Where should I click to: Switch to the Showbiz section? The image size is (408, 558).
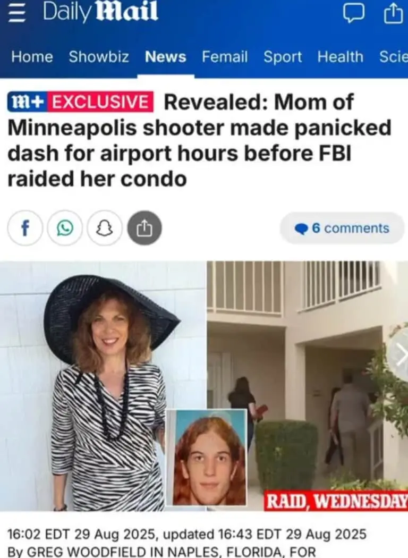tap(99, 57)
